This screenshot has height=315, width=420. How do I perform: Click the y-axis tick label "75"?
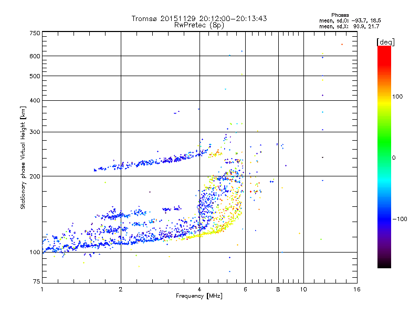(x=37, y=281)
